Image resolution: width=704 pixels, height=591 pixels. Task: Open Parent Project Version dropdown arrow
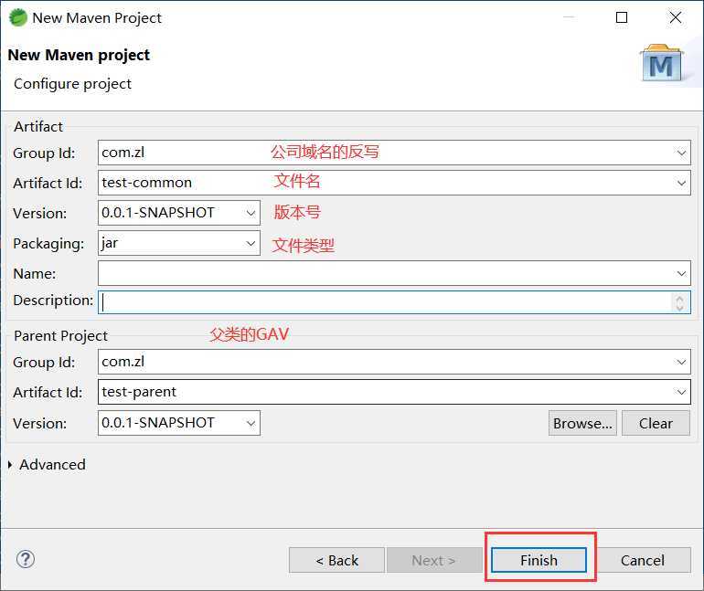pyautogui.click(x=251, y=423)
